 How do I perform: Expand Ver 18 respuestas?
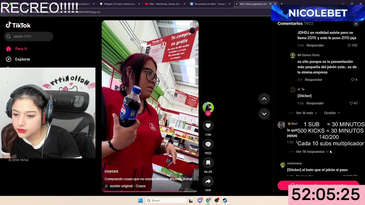(x=312, y=152)
